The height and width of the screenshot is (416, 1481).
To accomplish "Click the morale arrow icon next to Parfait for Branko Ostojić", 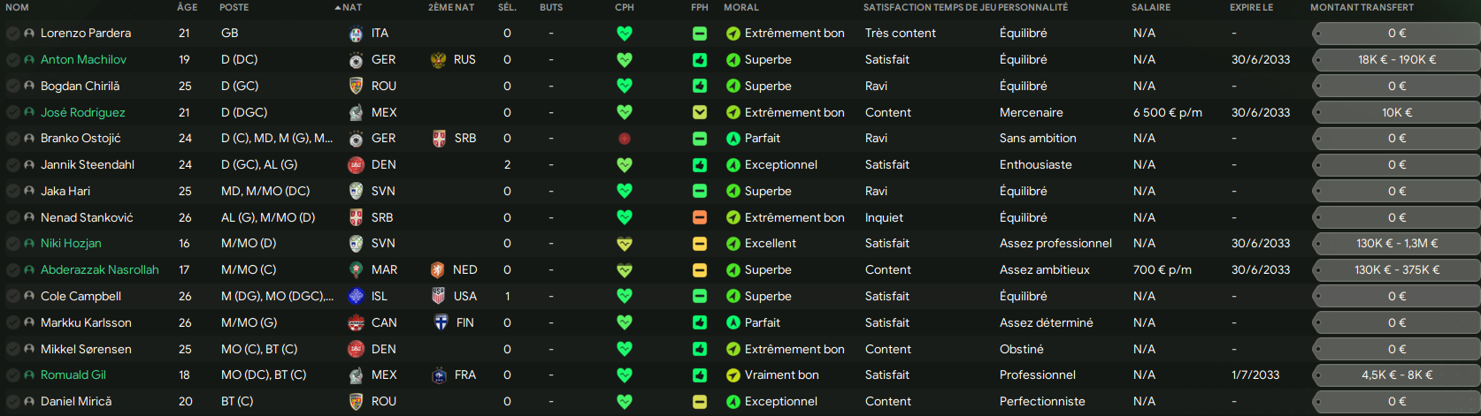I will click(x=733, y=139).
